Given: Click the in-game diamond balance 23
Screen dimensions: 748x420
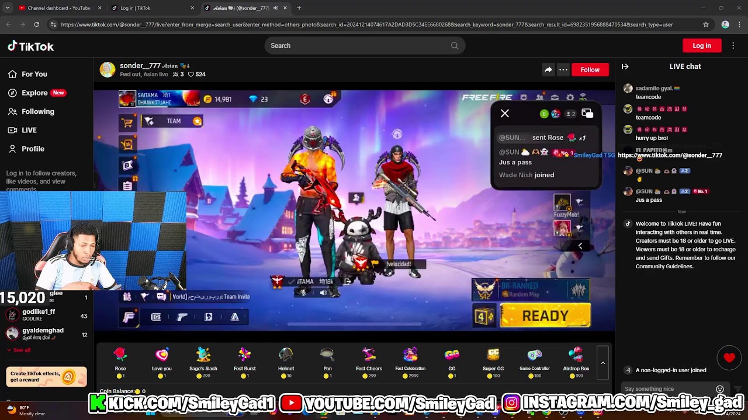Looking at the screenshot, I should (258, 99).
